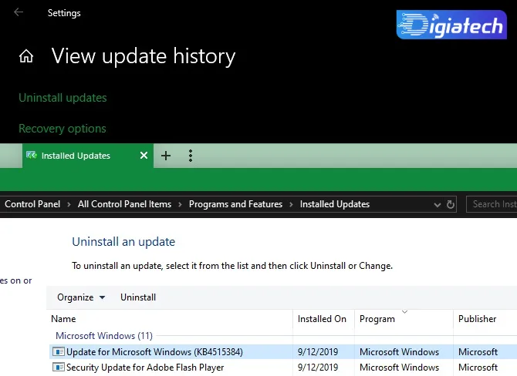Navigate to Control Panel breadcrumb

(x=32, y=204)
